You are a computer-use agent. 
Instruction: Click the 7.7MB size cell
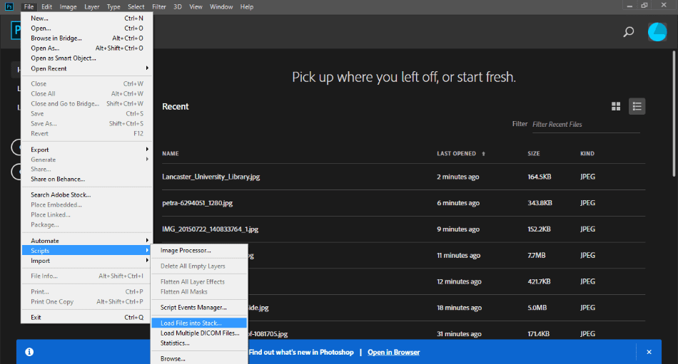coord(536,255)
